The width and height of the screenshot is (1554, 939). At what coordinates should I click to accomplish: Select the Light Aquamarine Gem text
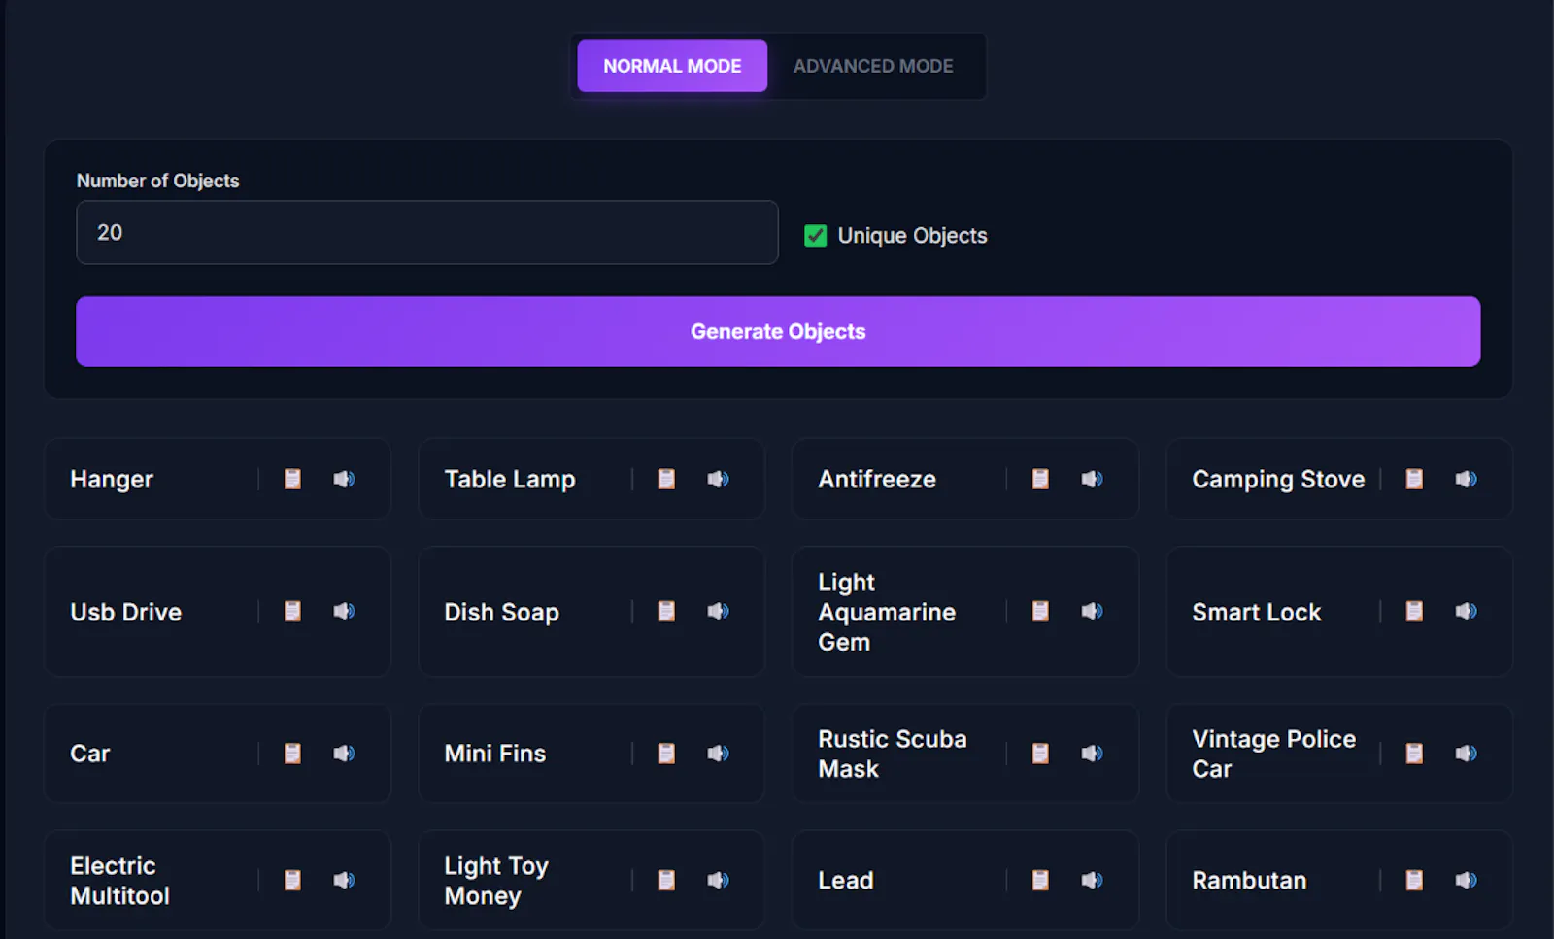(887, 612)
